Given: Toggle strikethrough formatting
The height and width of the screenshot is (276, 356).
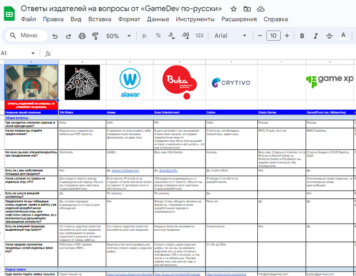Looking at the screenshot, I should 330,36.
